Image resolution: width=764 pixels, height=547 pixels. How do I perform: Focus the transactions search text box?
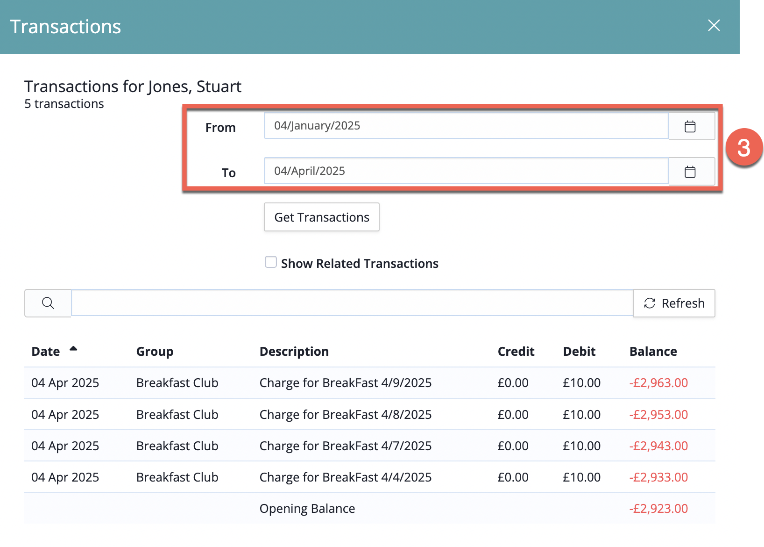click(352, 303)
